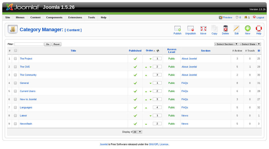Click the Delete trash icon

(x=225, y=29)
